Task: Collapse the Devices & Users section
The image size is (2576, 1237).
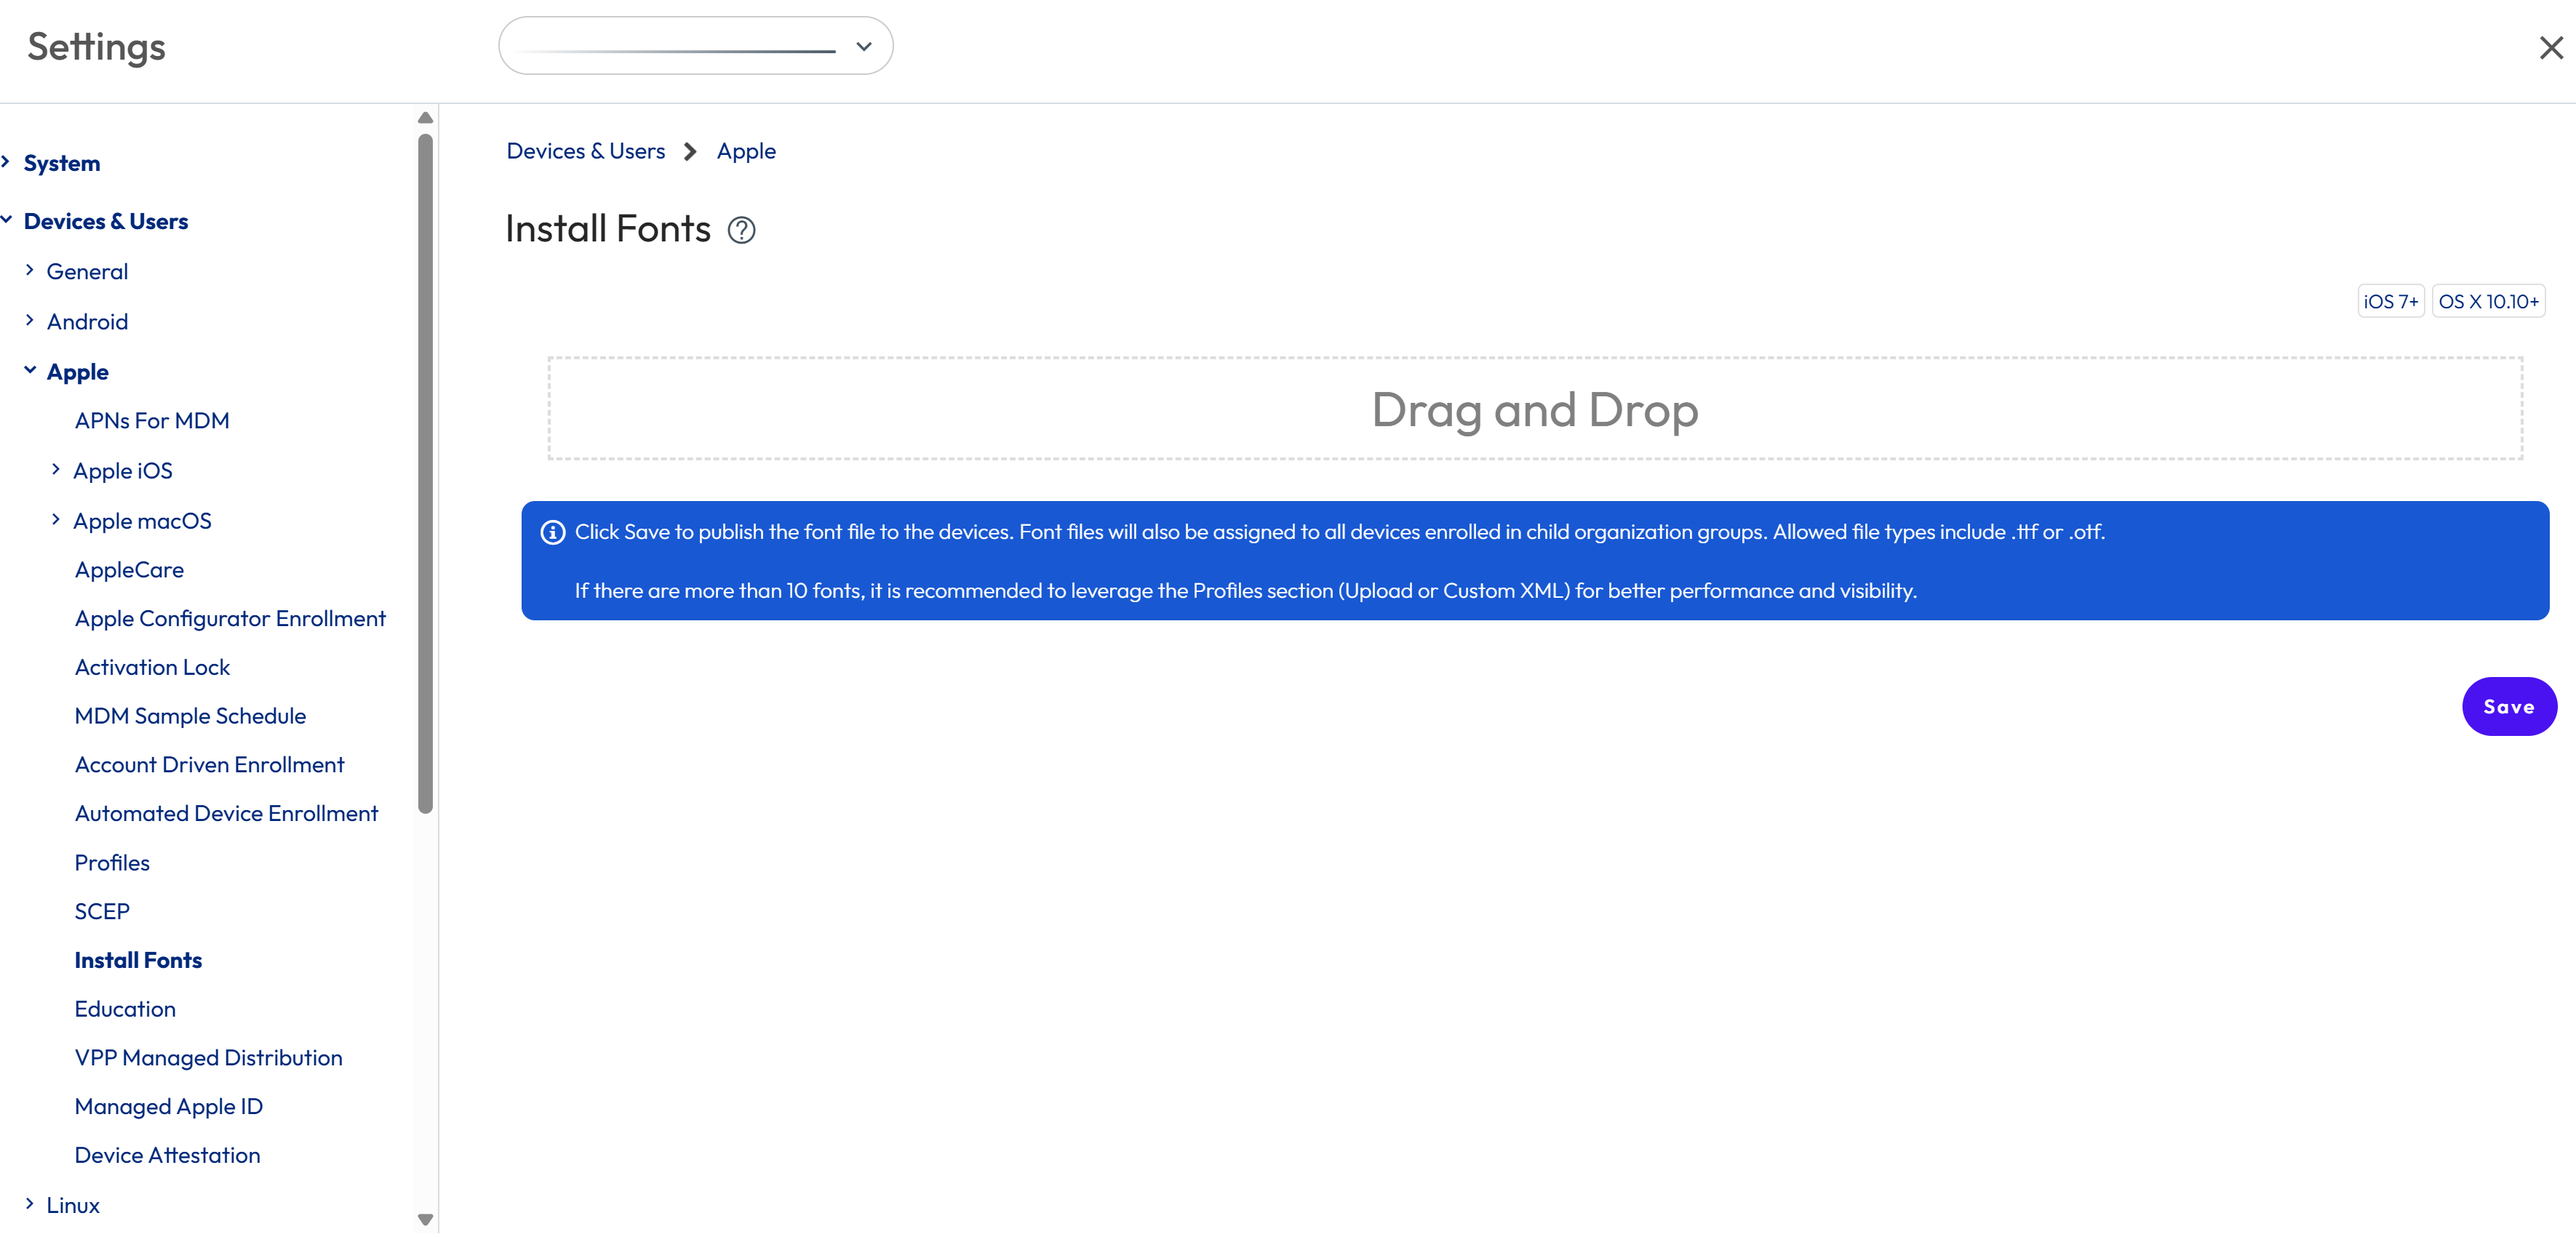Action: (6, 220)
